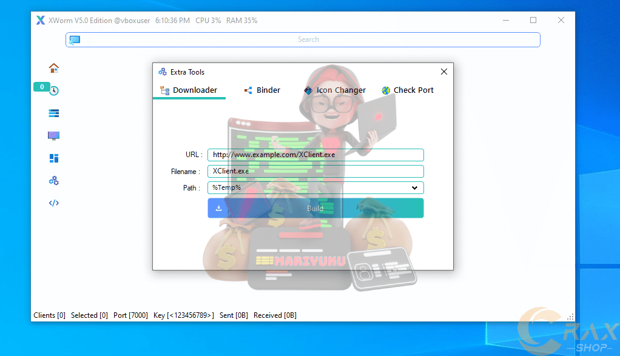Click the chat bubble icon in search bar
Viewport: 620px width, 356px height.
(x=75, y=40)
